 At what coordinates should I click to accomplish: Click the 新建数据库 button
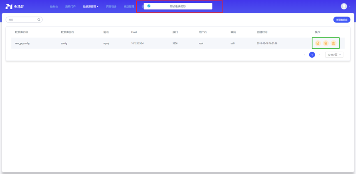tap(341, 20)
